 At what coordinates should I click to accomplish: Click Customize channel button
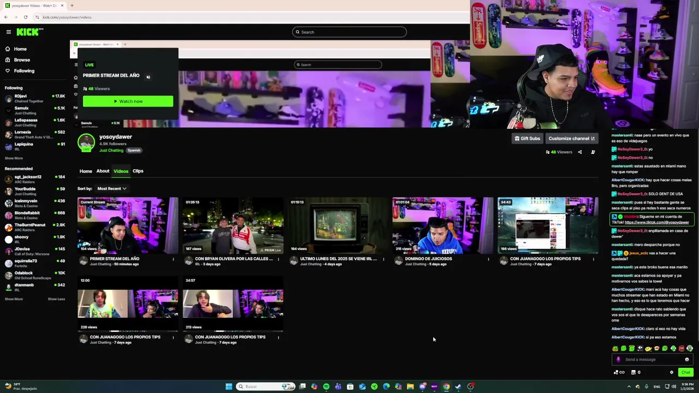point(571,139)
